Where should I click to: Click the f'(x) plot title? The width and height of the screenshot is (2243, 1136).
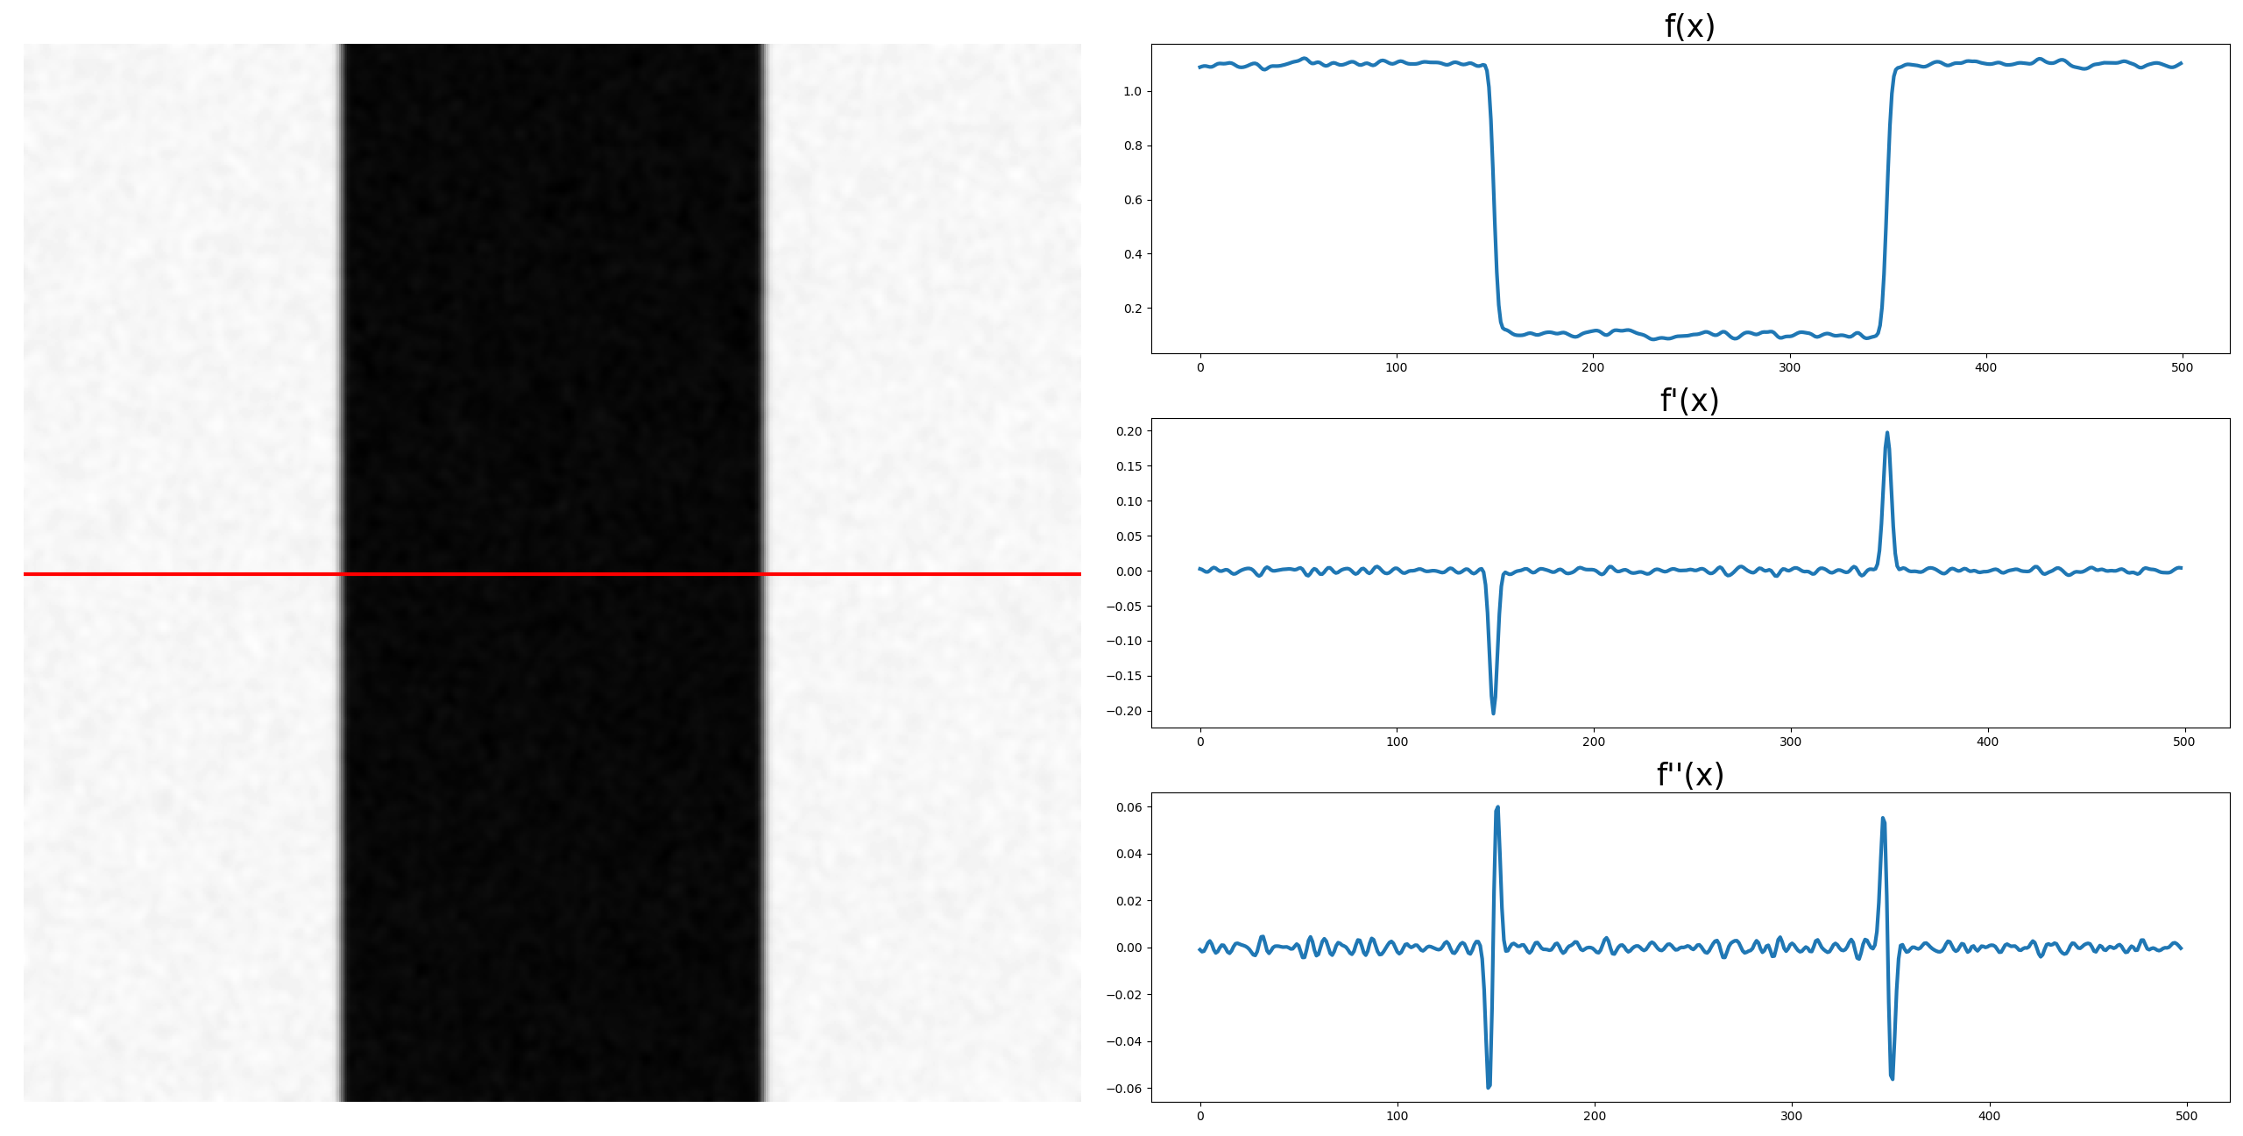[1689, 401]
